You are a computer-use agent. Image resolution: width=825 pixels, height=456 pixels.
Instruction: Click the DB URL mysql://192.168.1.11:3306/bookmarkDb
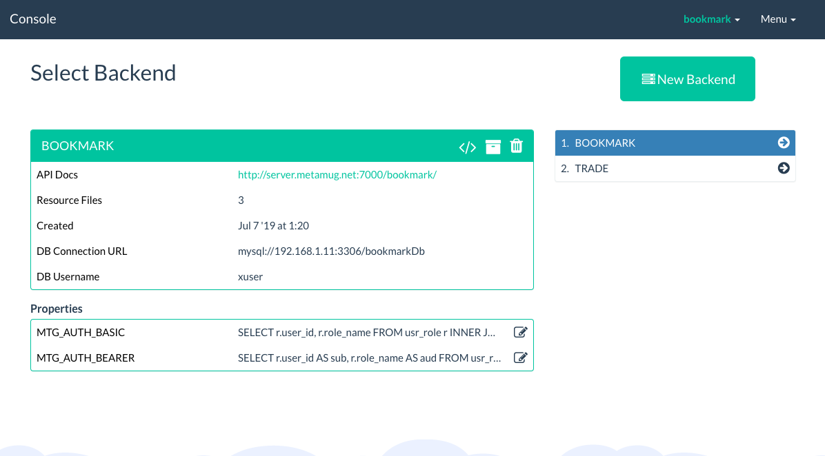[x=331, y=251]
